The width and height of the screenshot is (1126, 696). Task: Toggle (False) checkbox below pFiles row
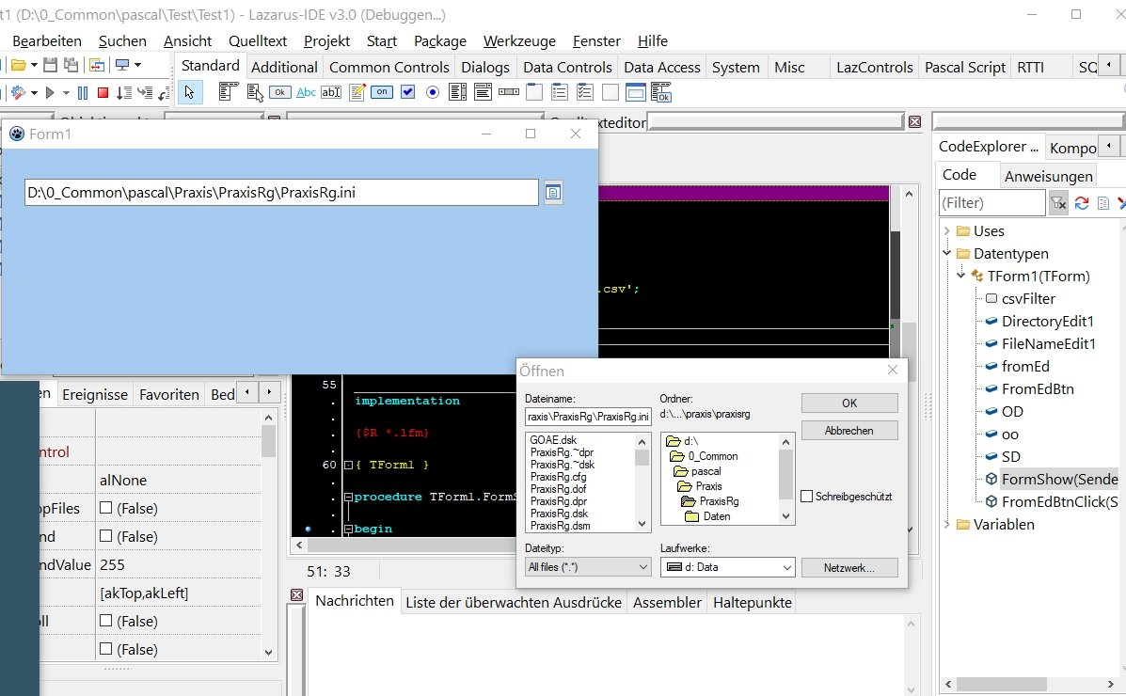tap(105, 536)
